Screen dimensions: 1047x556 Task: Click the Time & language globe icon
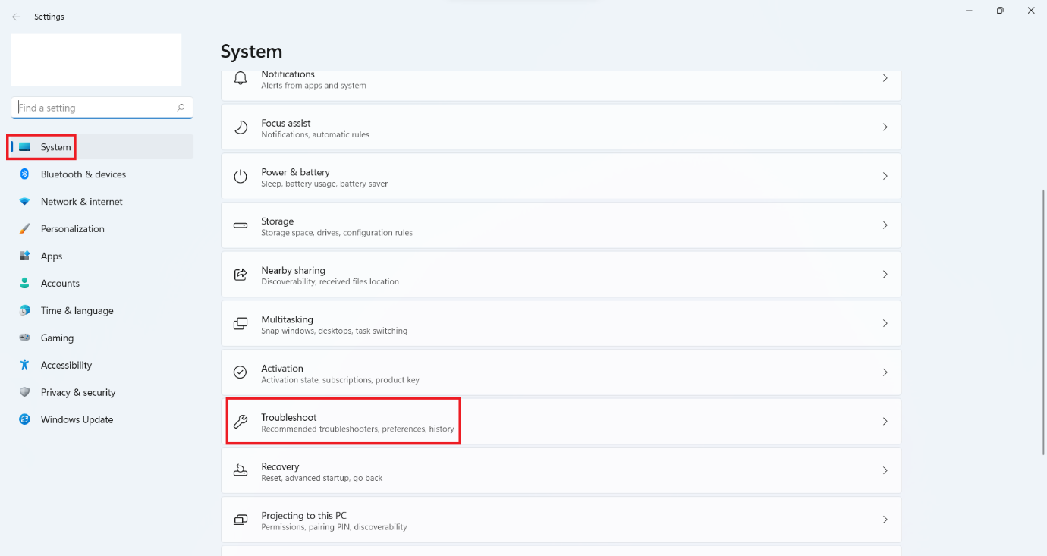click(25, 311)
